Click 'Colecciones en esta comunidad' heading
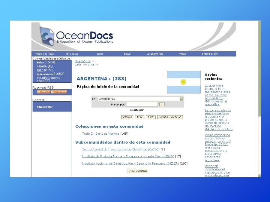 109,126
